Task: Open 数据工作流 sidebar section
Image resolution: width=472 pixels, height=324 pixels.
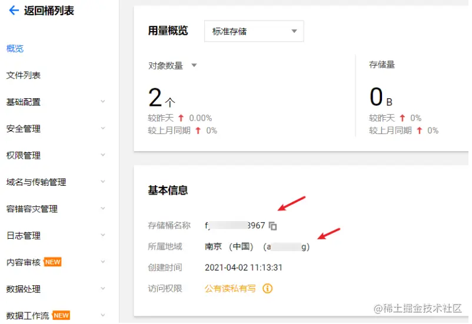Action: 28,316
